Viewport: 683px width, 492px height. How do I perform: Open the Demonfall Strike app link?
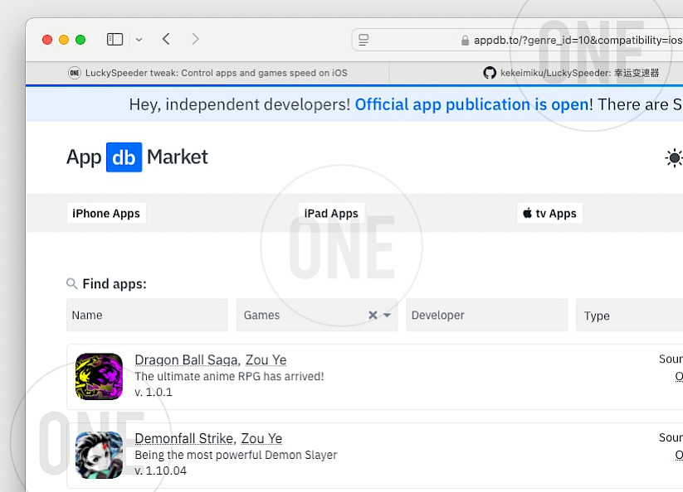[x=185, y=438]
